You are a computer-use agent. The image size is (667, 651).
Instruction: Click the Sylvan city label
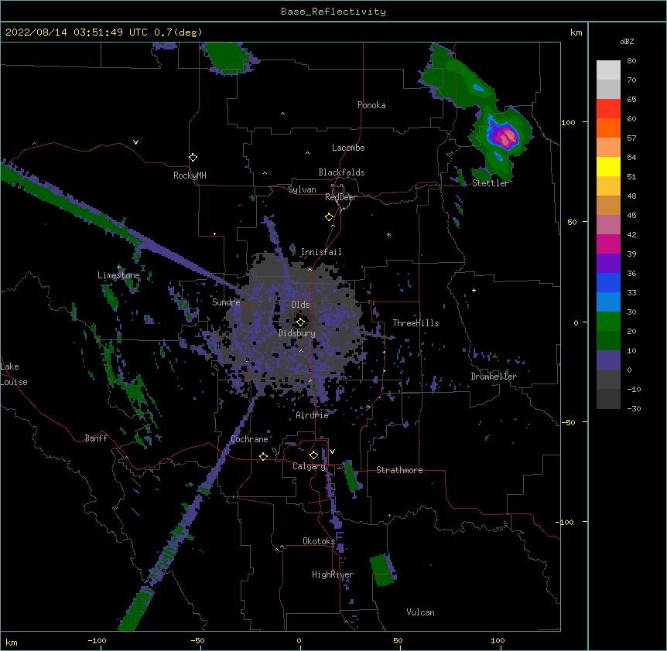[x=302, y=189]
